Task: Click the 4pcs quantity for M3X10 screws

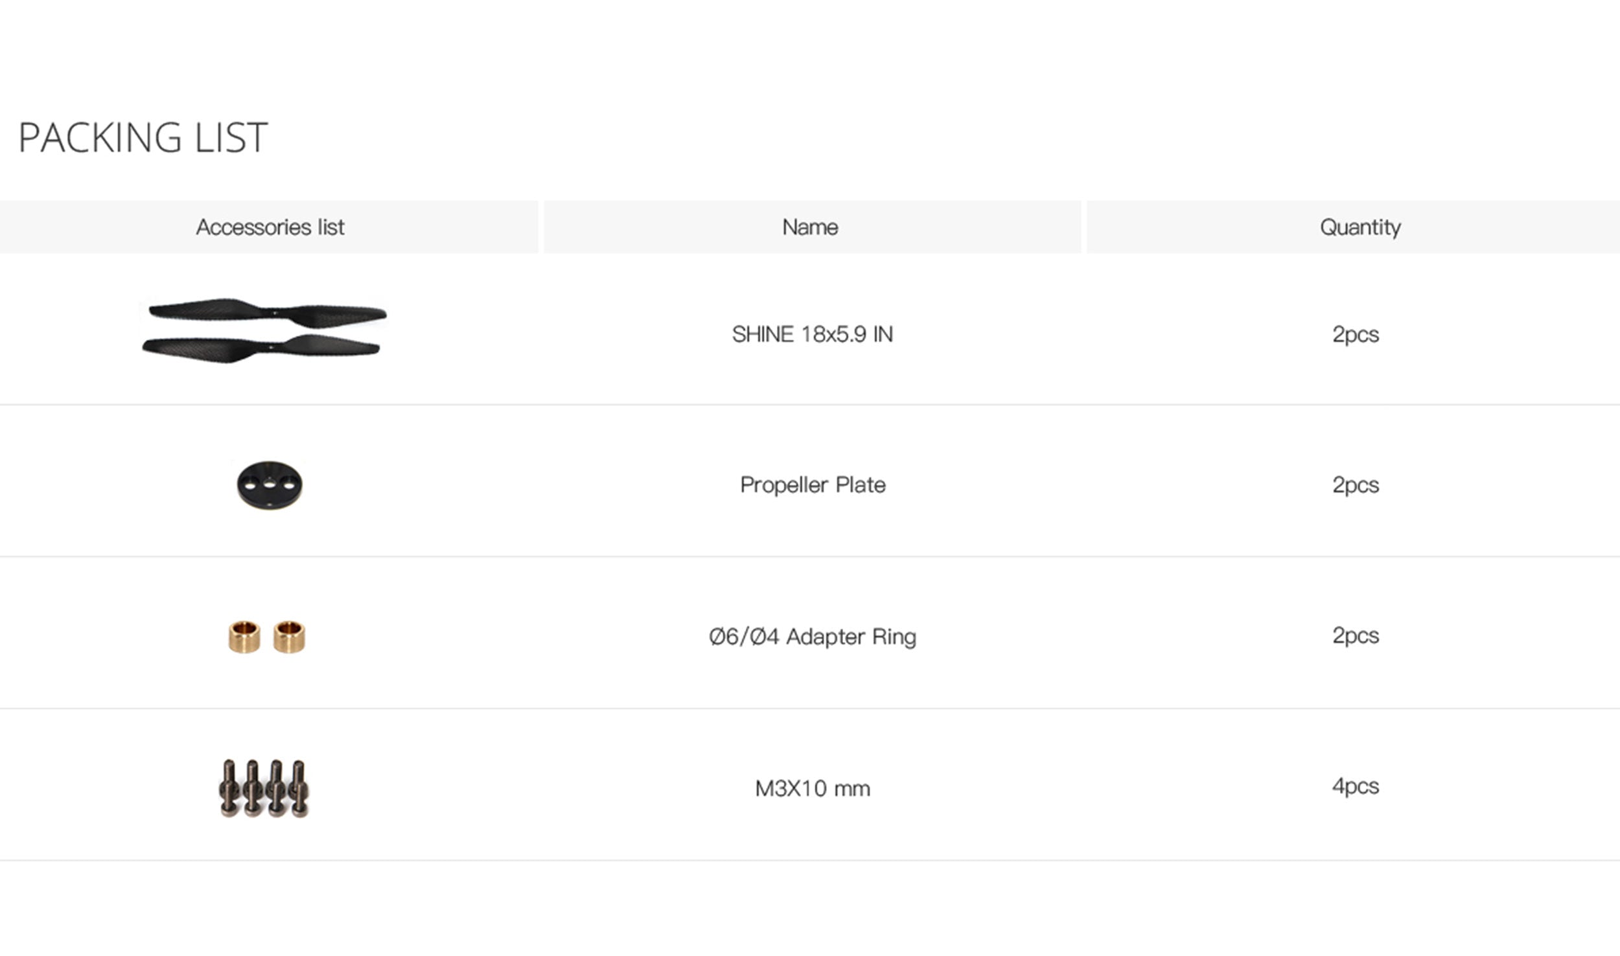Action: 1355,786
